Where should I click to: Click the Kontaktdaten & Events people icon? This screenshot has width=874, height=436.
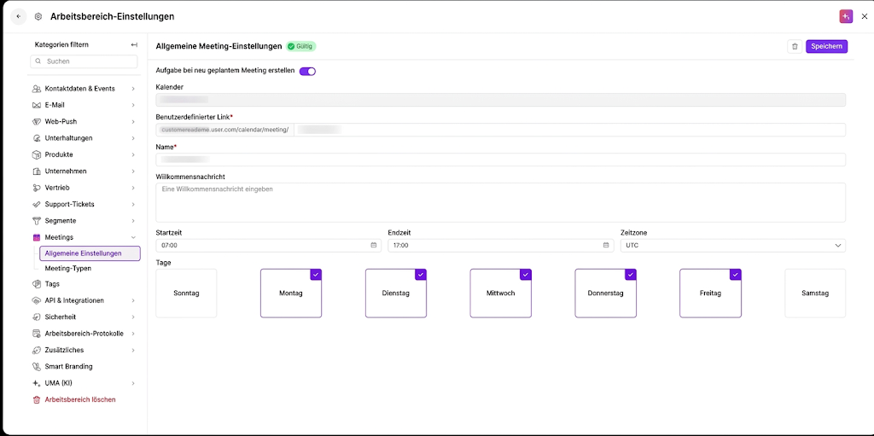tap(37, 89)
